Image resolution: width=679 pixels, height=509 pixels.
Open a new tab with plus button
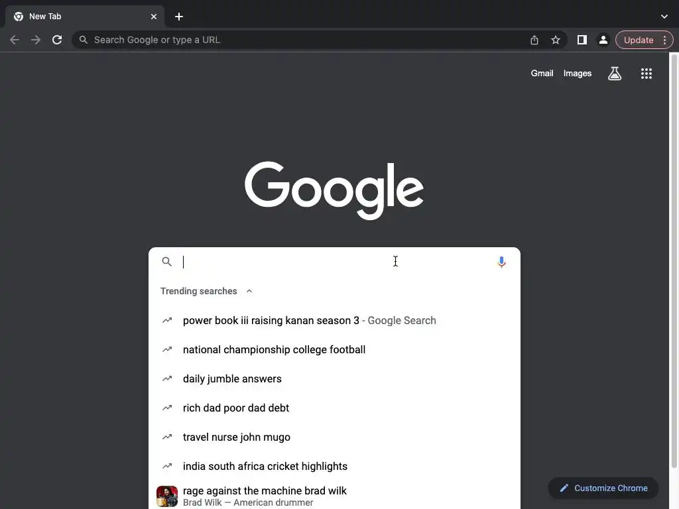pos(179,17)
